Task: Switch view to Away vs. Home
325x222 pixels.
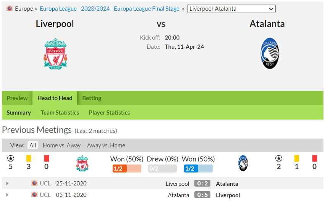Action: (x=106, y=145)
